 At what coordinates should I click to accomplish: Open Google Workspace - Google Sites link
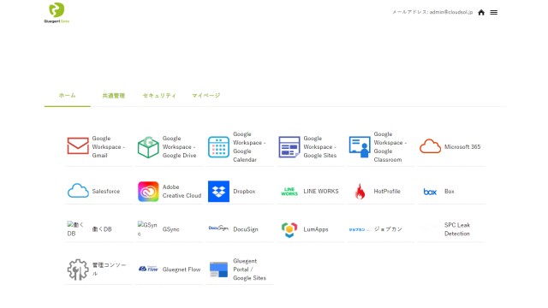[319, 147]
